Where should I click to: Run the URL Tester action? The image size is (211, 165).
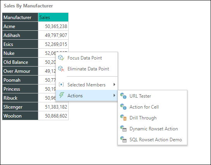(152, 96)
